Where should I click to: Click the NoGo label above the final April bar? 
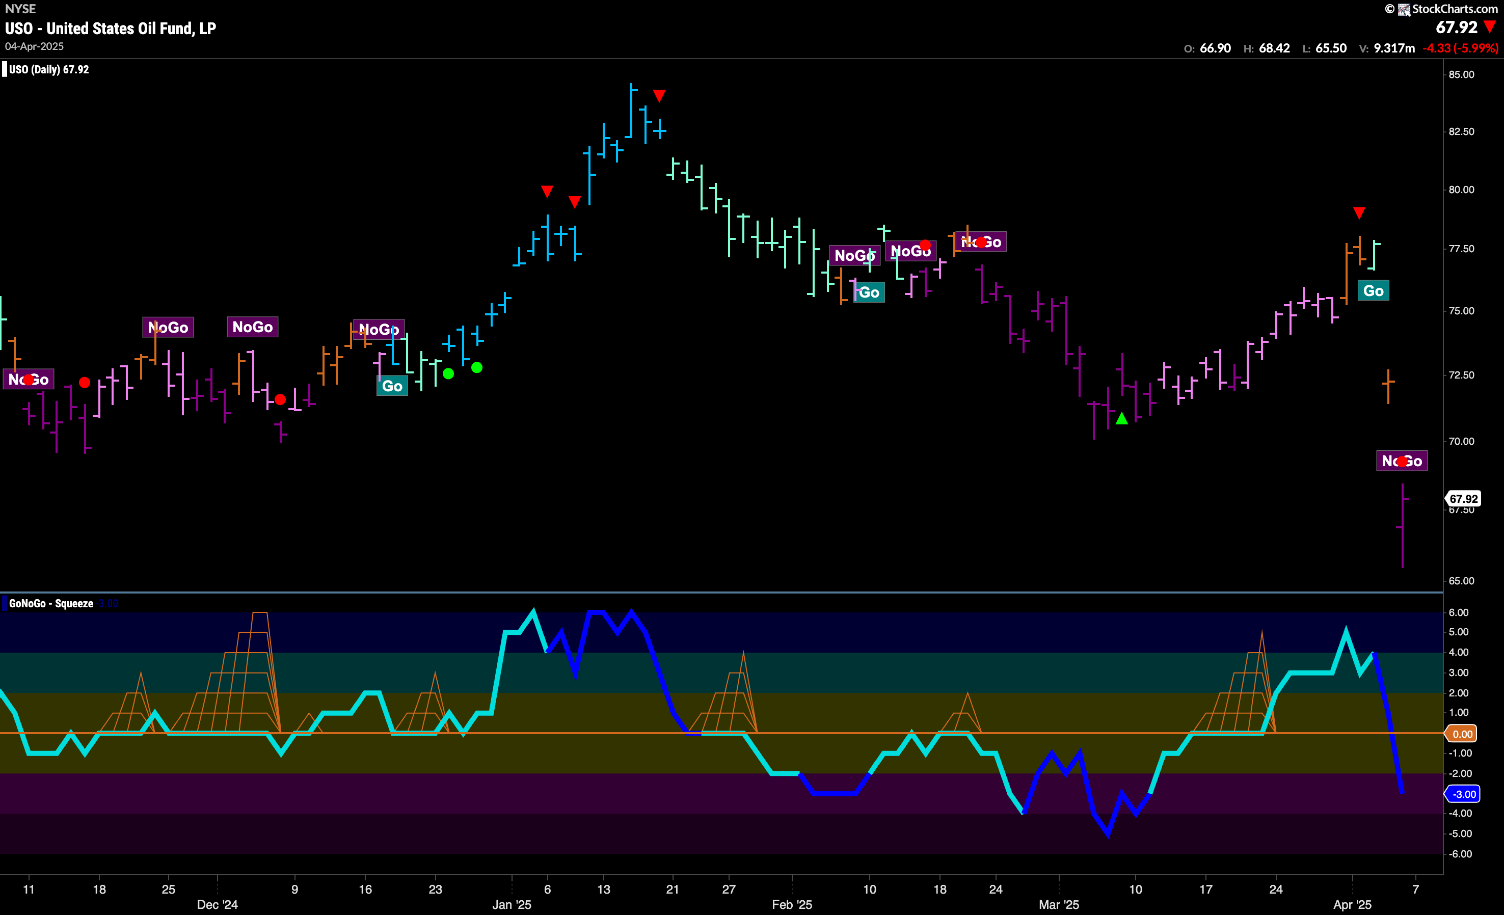tap(1402, 461)
